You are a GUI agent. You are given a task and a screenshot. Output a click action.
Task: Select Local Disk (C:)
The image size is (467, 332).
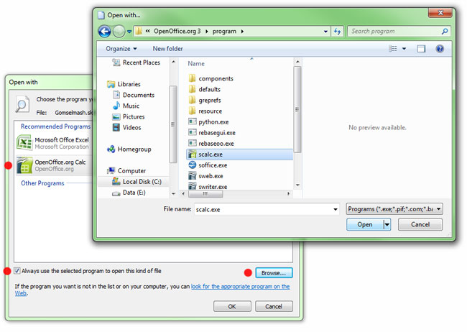(x=137, y=182)
